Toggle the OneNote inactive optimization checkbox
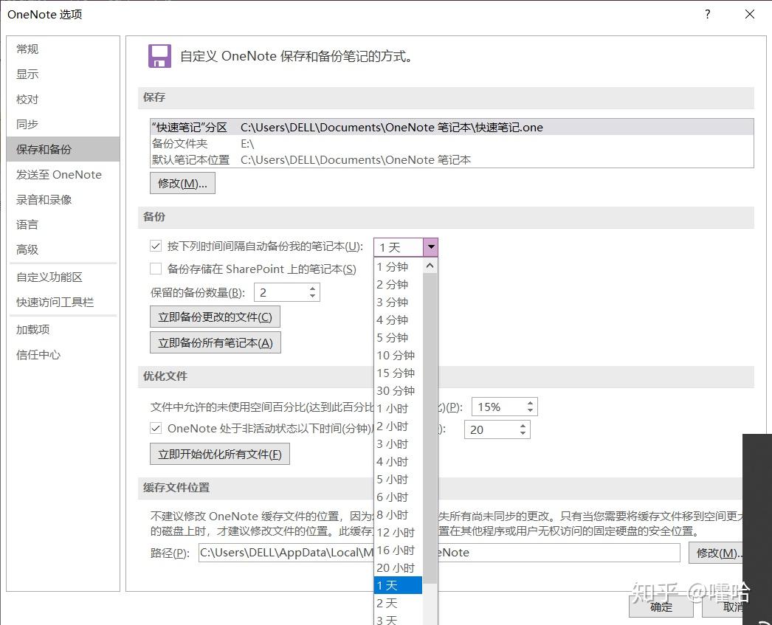772x625 pixels. 156,428
